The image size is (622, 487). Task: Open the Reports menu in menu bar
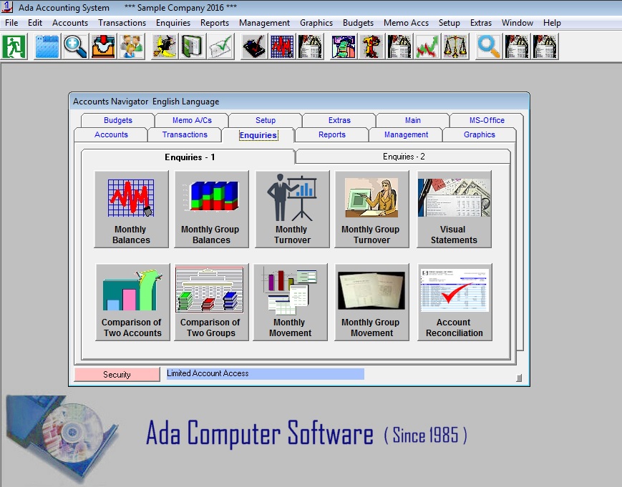(x=215, y=23)
